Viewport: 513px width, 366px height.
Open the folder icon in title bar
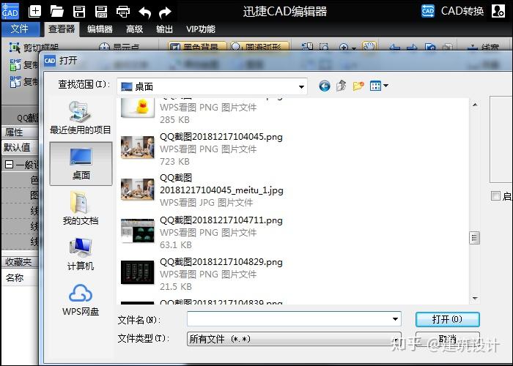[x=56, y=12]
